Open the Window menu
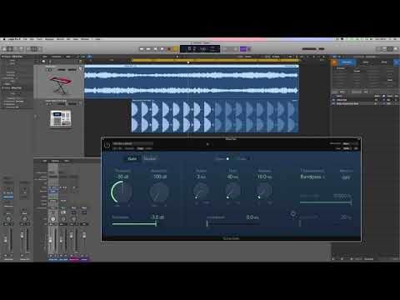Viewport: 400px width, 300px height. click(85, 39)
